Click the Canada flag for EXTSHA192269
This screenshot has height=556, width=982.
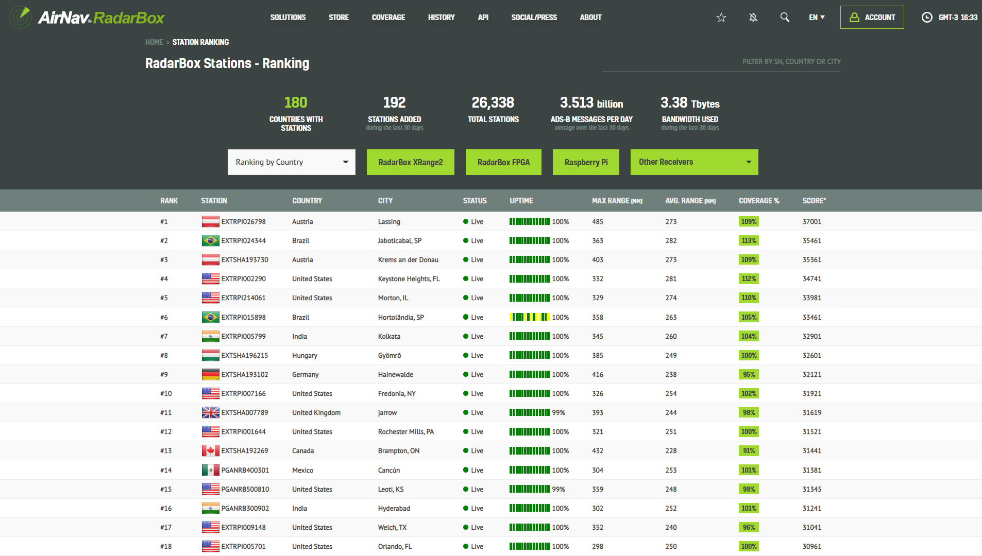(x=210, y=451)
